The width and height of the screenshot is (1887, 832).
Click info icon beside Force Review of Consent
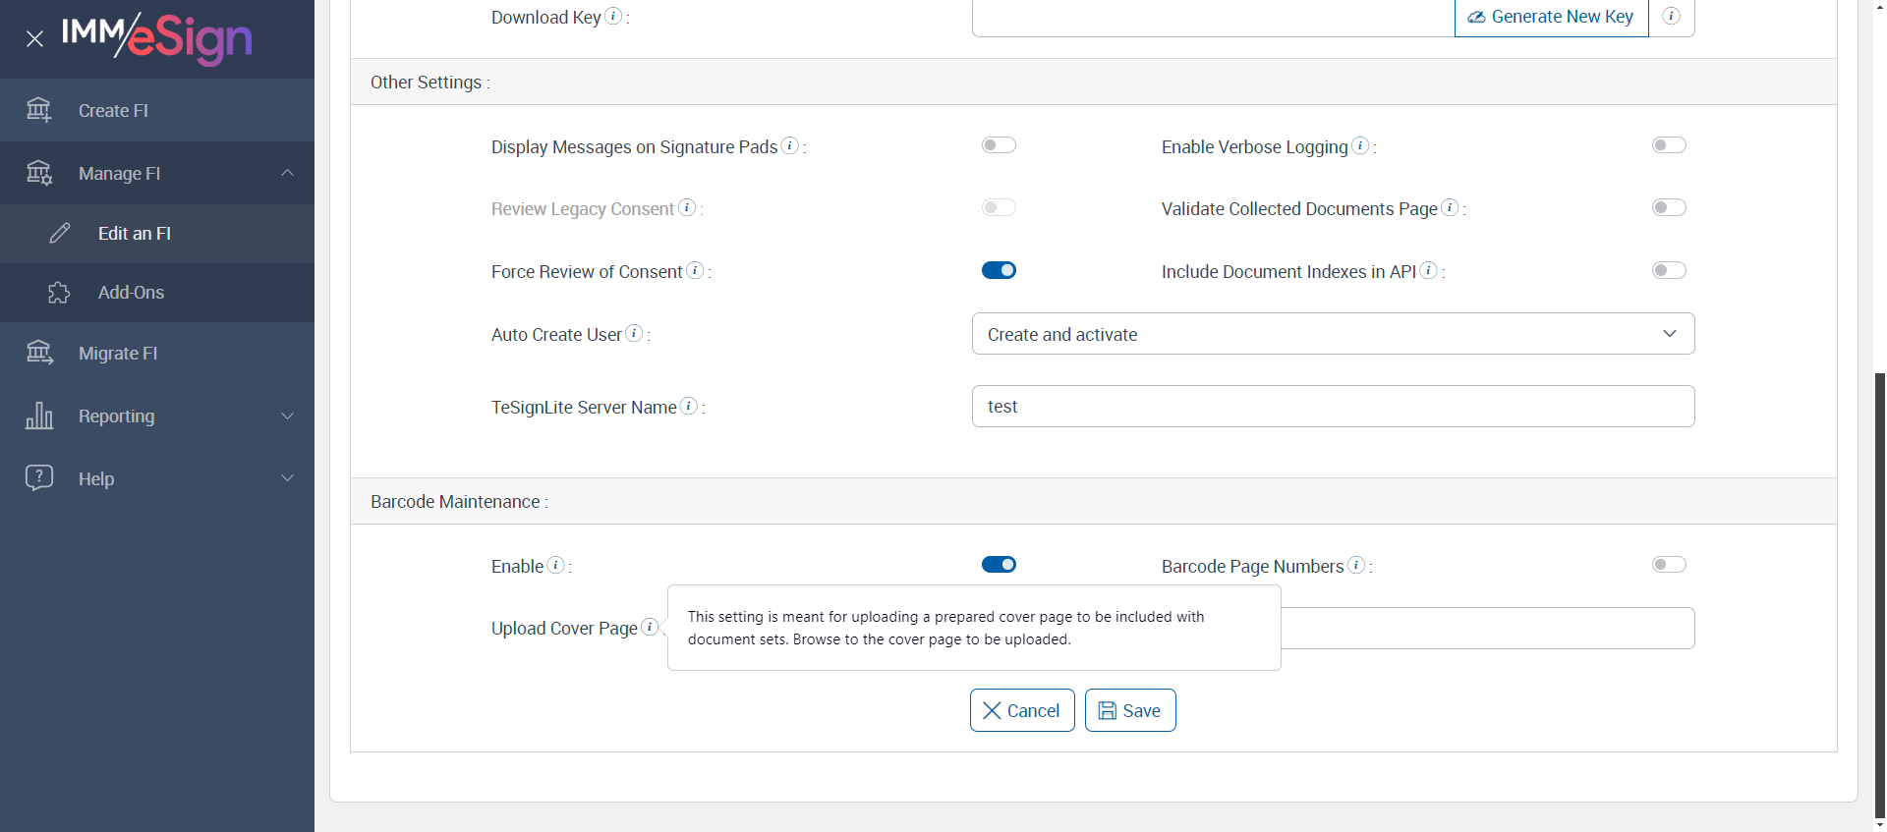pyautogui.click(x=695, y=270)
